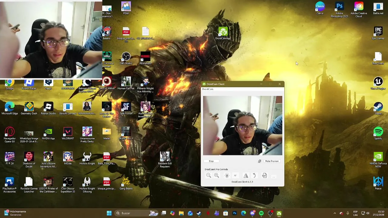The width and height of the screenshot is (388, 218).
Task: Pop out the DroidCam preview window
Action: (259, 161)
